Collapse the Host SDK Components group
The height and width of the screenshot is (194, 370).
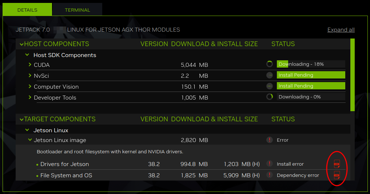click(27, 55)
